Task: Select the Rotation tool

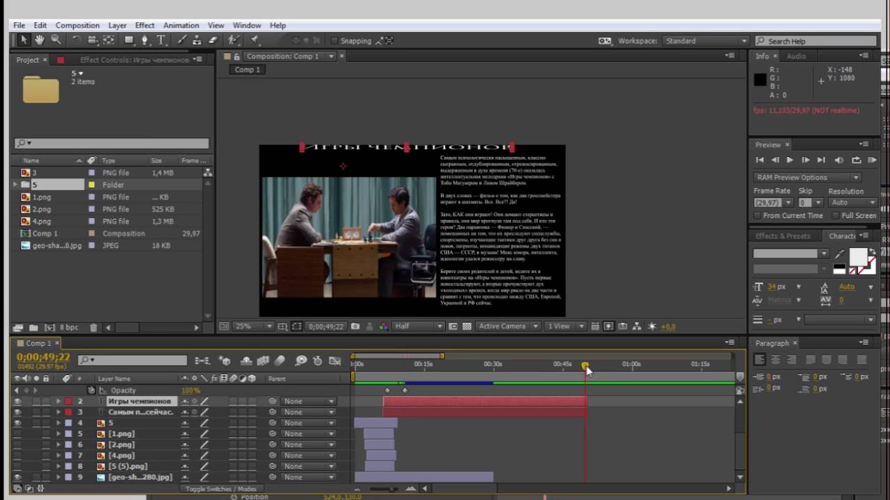Action: [x=76, y=40]
